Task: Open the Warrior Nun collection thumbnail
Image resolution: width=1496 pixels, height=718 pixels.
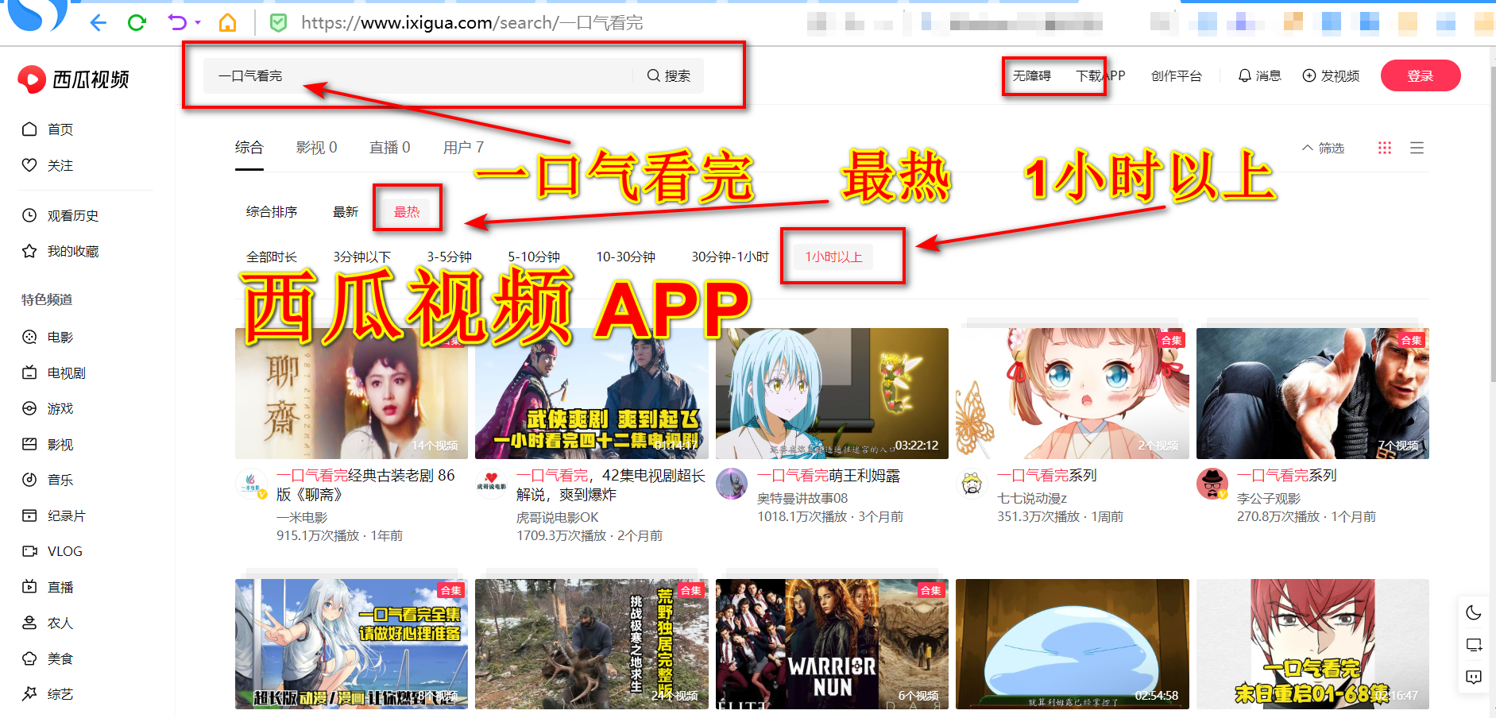Action: pos(832,644)
